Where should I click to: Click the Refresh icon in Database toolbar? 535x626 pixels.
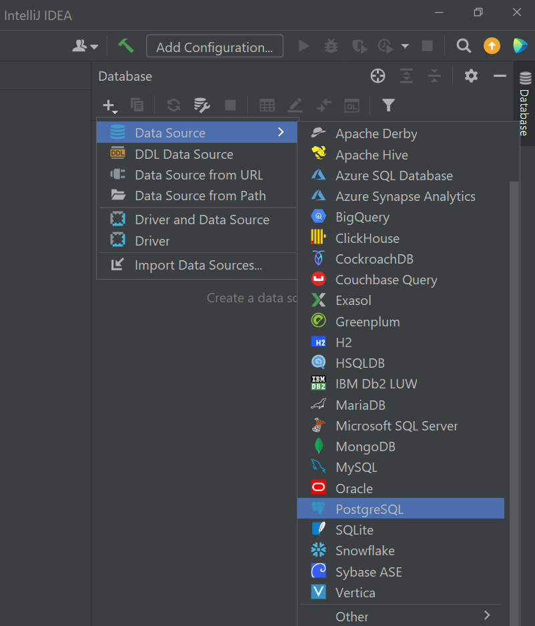173,105
